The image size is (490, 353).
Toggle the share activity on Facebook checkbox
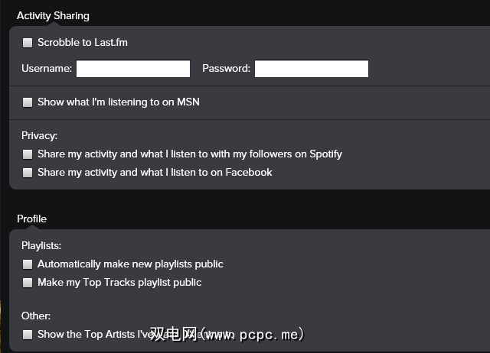(x=28, y=173)
